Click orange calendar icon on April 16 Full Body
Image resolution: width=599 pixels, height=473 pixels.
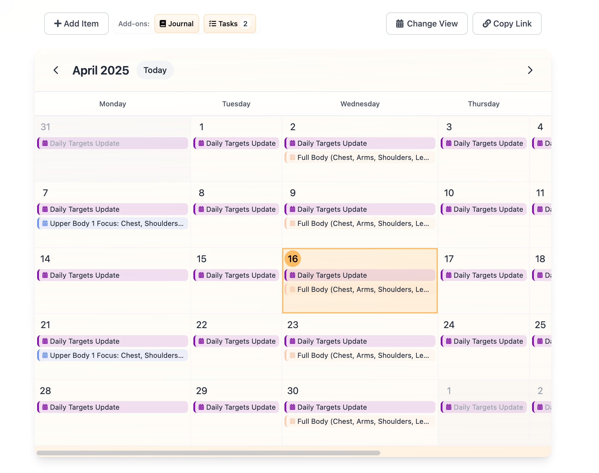(292, 290)
